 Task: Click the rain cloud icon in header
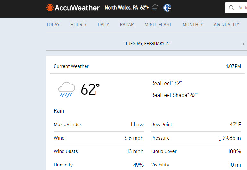click(155, 8)
